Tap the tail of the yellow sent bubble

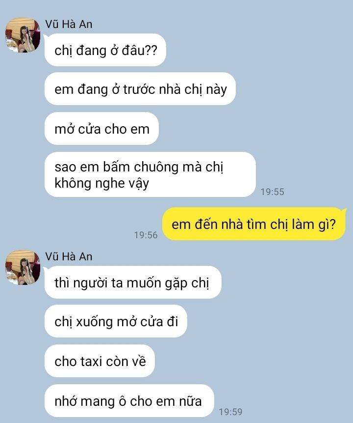[x=344, y=211]
